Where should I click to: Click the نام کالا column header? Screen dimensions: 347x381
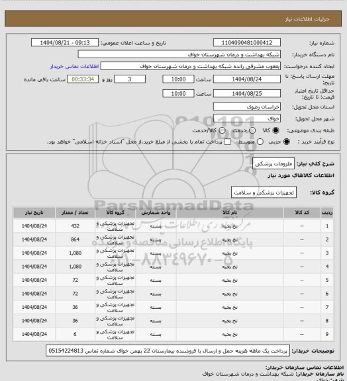pyautogui.click(x=230, y=212)
